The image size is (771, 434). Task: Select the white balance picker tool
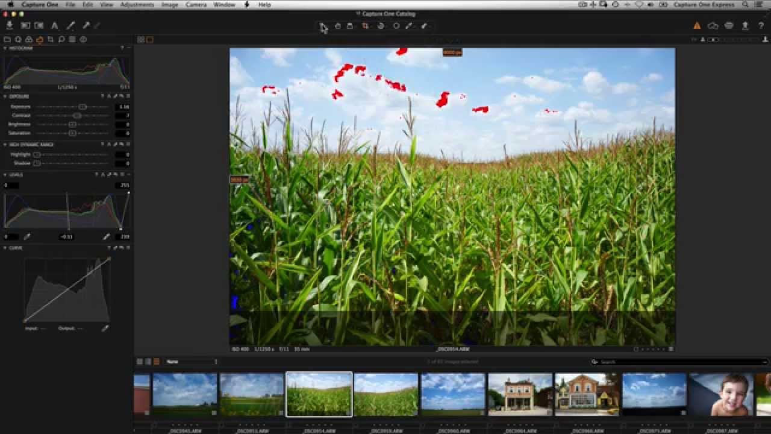pyautogui.click(x=410, y=26)
